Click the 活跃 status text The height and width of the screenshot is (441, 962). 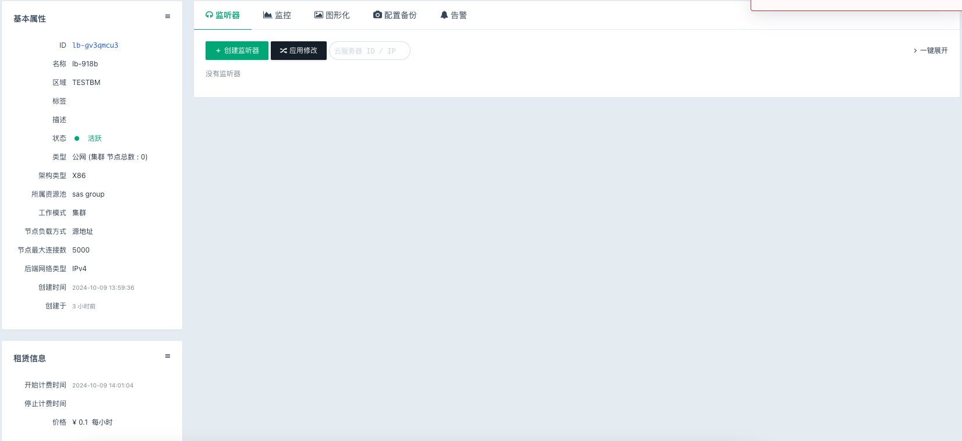[x=95, y=138]
